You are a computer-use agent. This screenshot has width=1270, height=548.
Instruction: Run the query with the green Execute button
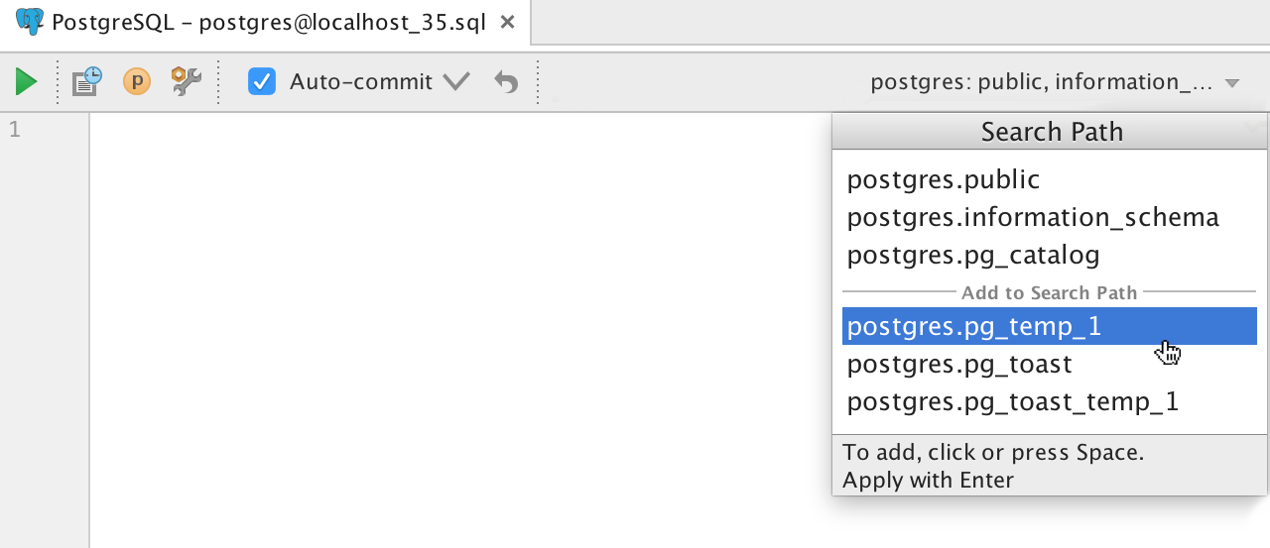[x=27, y=82]
